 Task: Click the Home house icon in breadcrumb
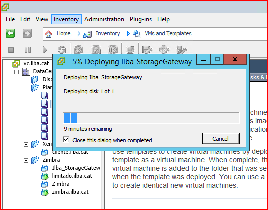pos(49,34)
